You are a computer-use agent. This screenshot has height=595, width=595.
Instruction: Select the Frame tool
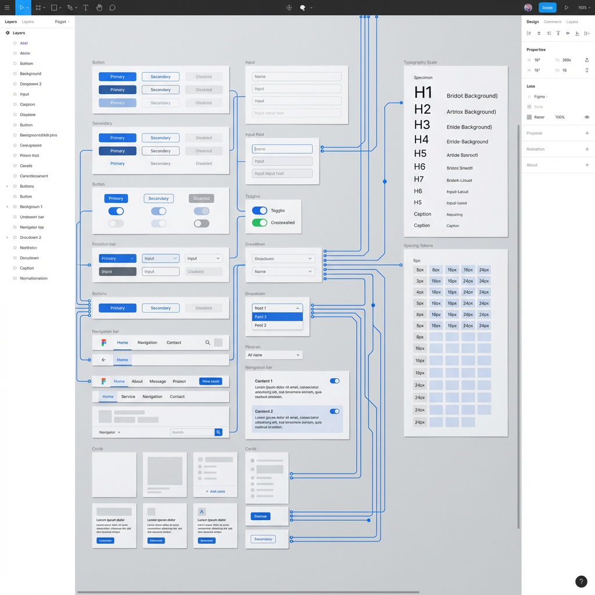(38, 7)
